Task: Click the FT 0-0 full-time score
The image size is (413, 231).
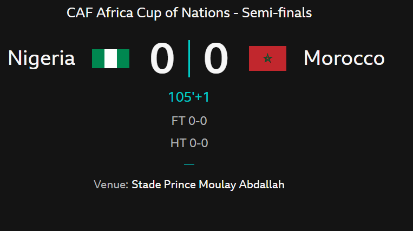Action: [x=189, y=121]
